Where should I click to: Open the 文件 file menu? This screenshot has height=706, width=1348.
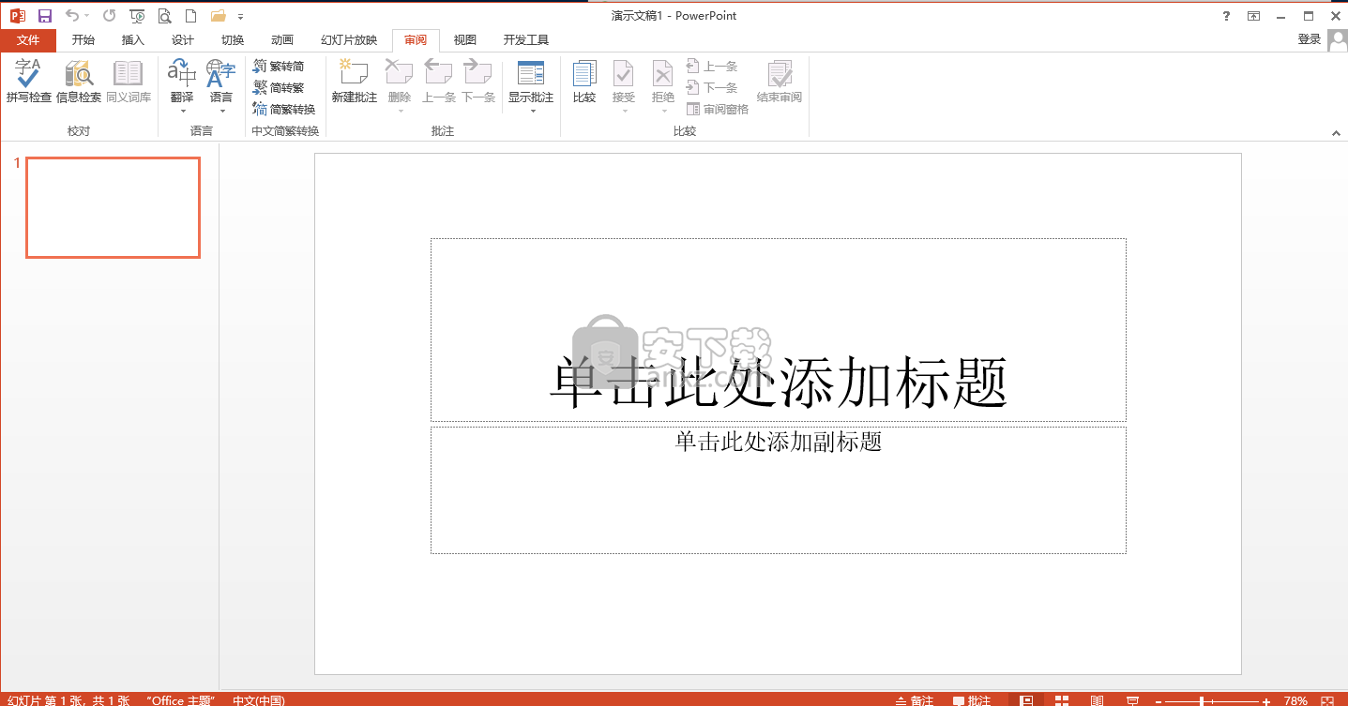[x=28, y=39]
